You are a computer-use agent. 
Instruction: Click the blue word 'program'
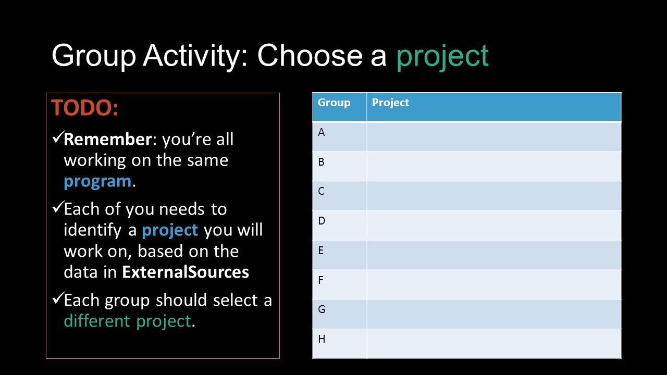coord(97,181)
